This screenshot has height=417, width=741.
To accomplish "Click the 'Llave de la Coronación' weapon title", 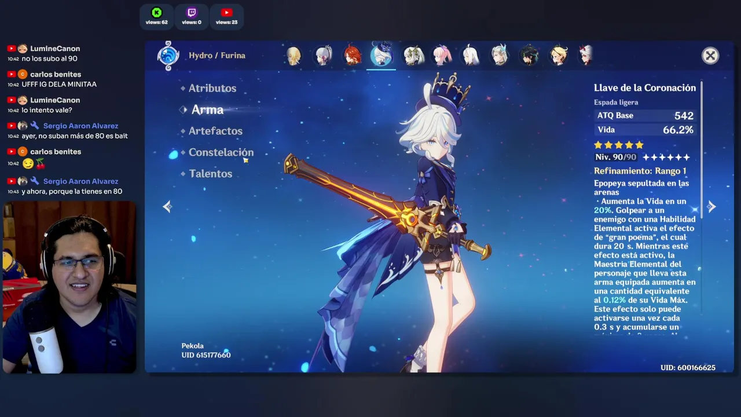I will pyautogui.click(x=645, y=88).
